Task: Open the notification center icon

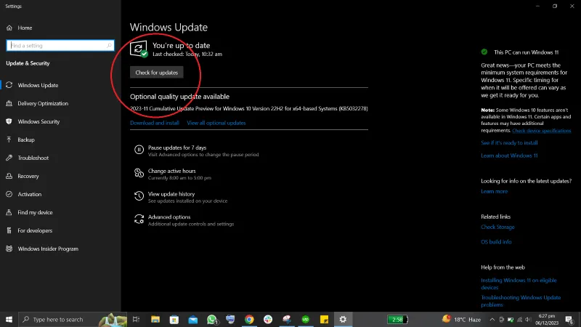Action: pos(569,320)
